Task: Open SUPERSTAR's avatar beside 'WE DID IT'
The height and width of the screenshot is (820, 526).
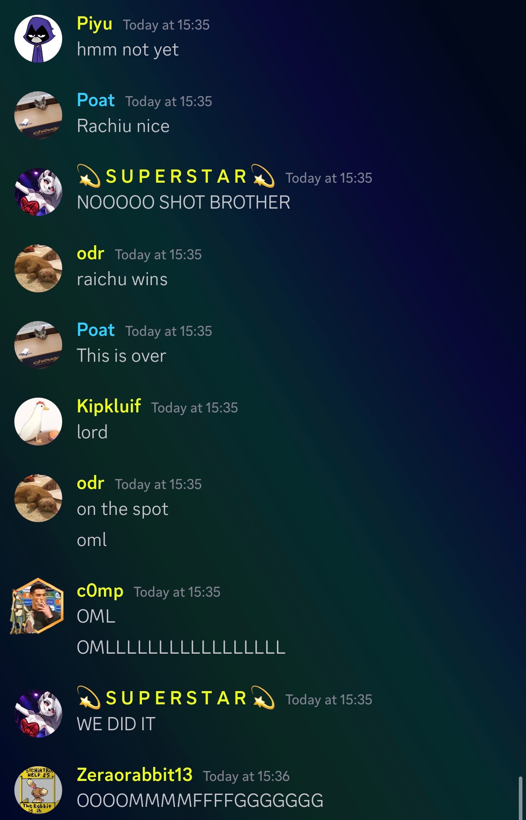Action: tap(38, 714)
